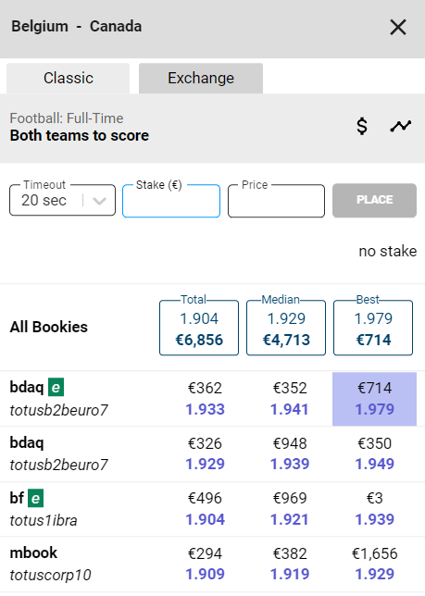
Task: Click green 'e' badge next to bf
Action: coord(35,498)
